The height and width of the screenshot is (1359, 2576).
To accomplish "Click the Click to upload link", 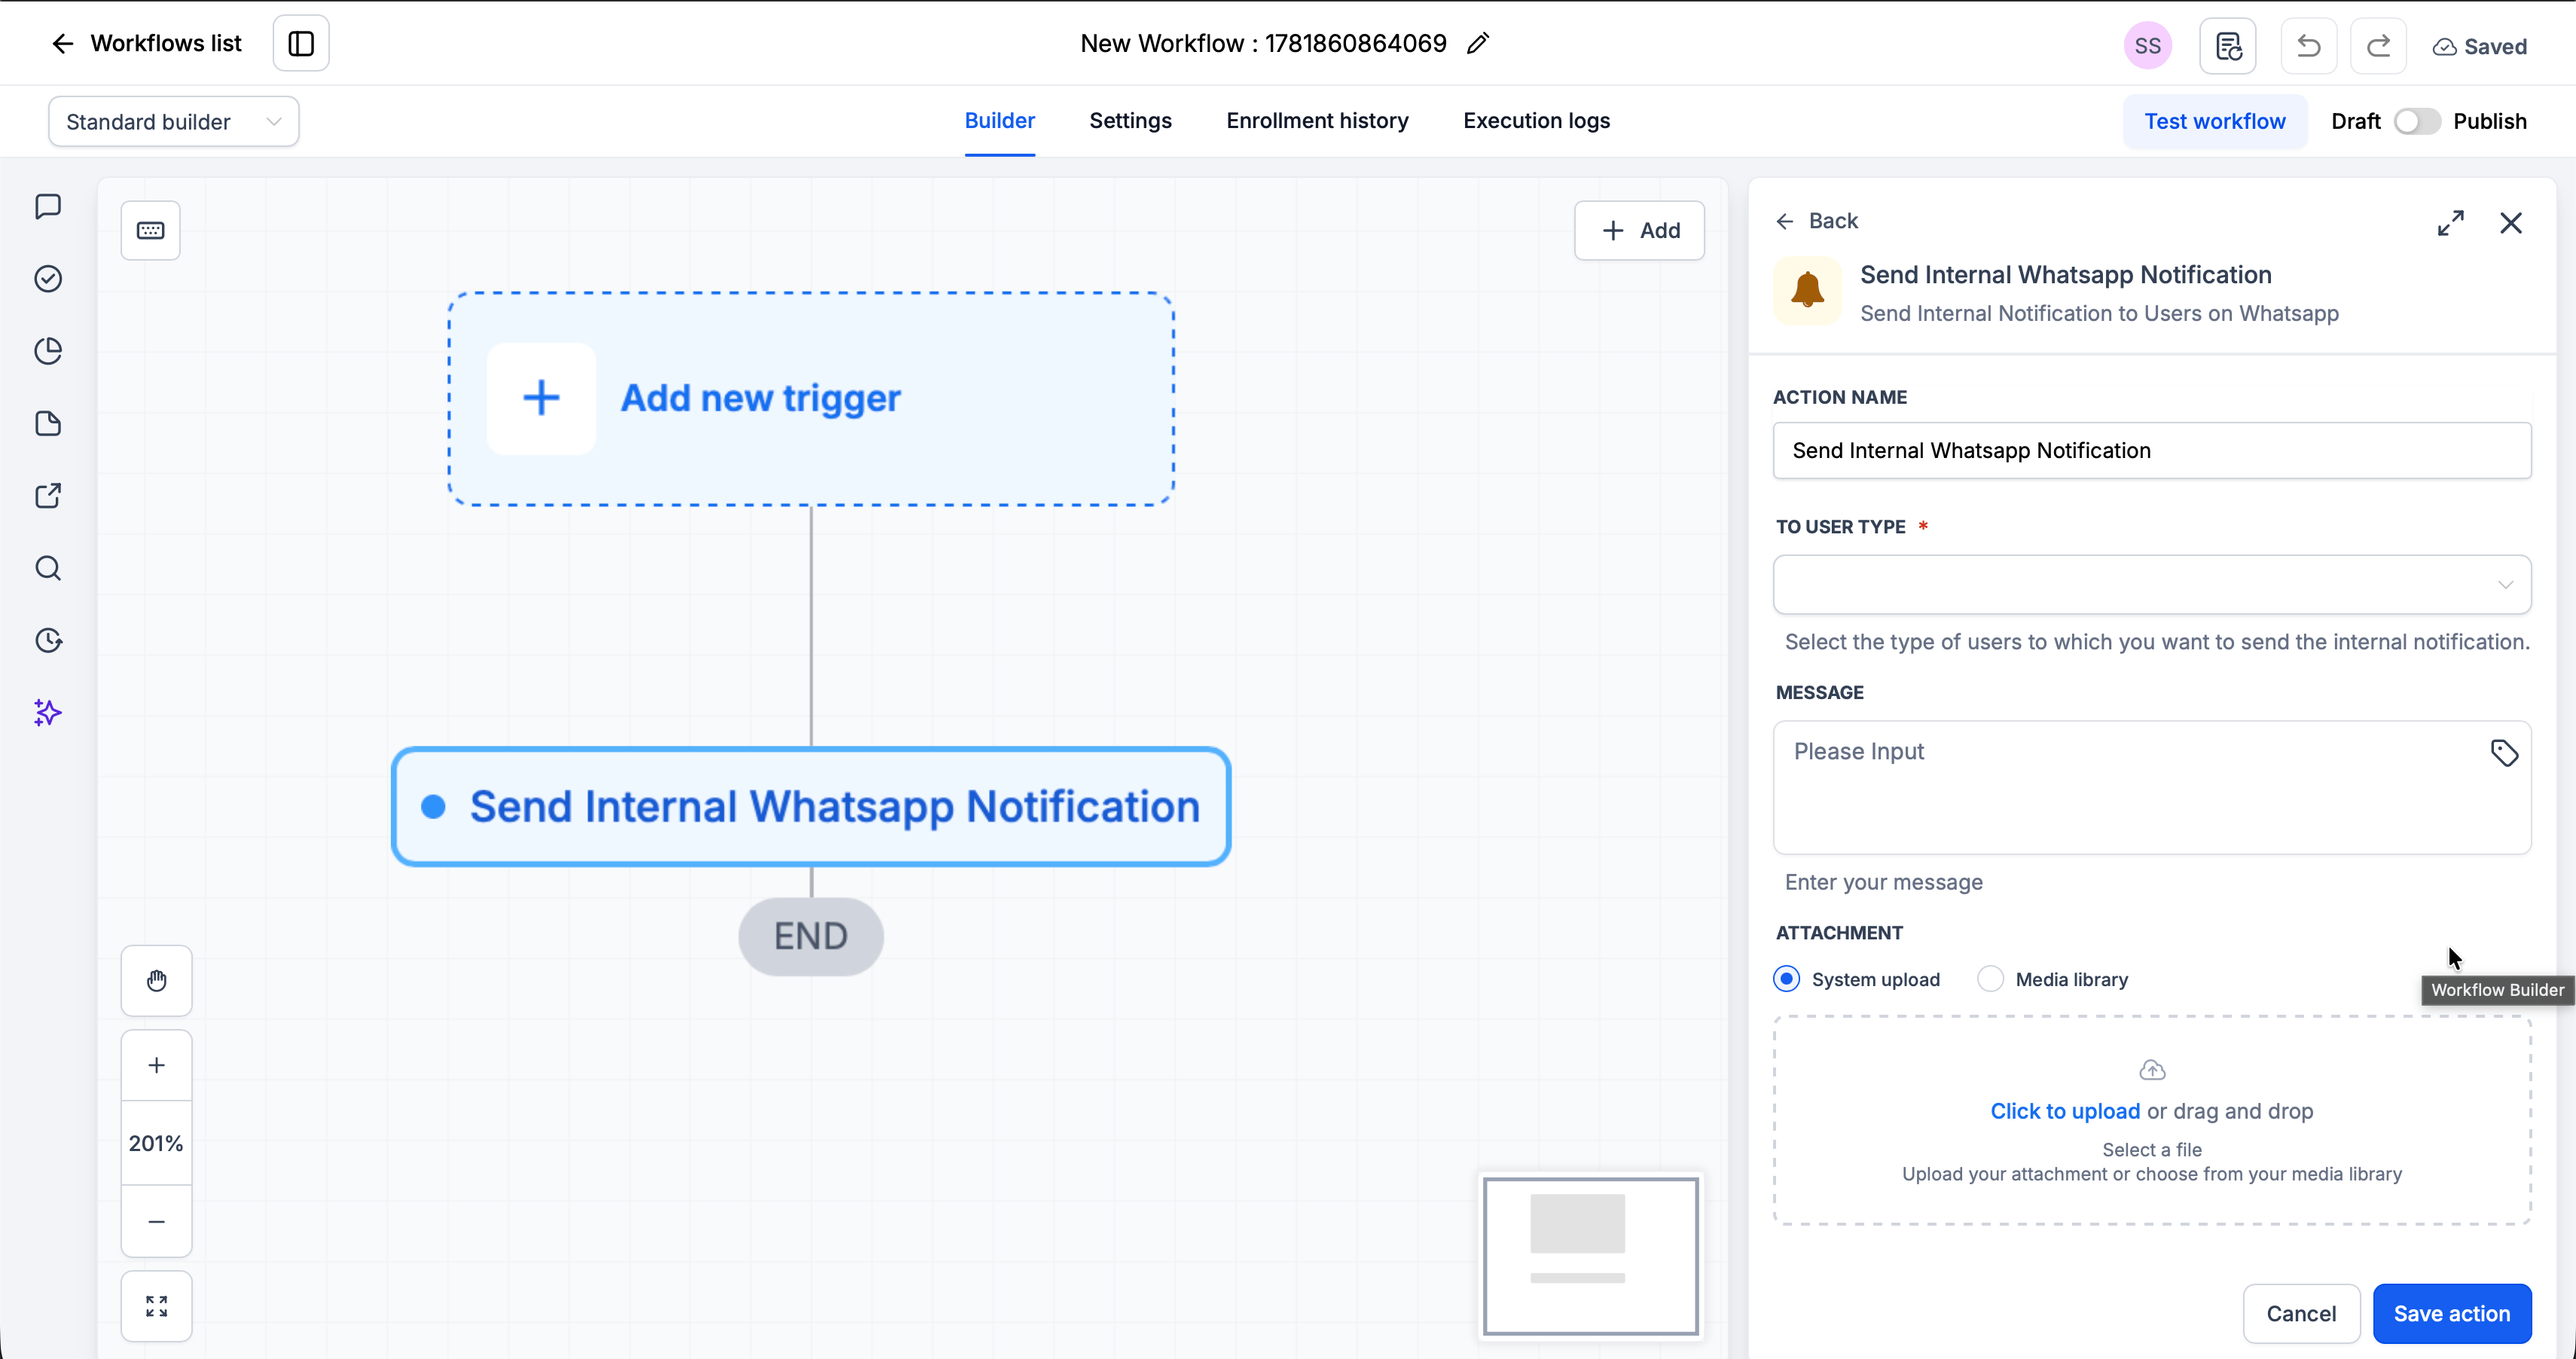I will click(x=2065, y=1112).
